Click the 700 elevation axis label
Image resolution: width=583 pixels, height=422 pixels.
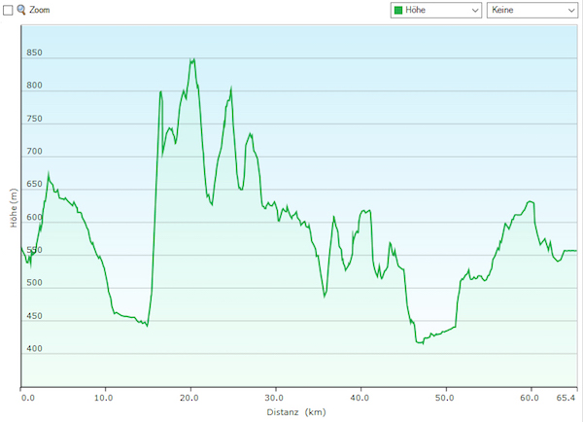tap(34, 151)
